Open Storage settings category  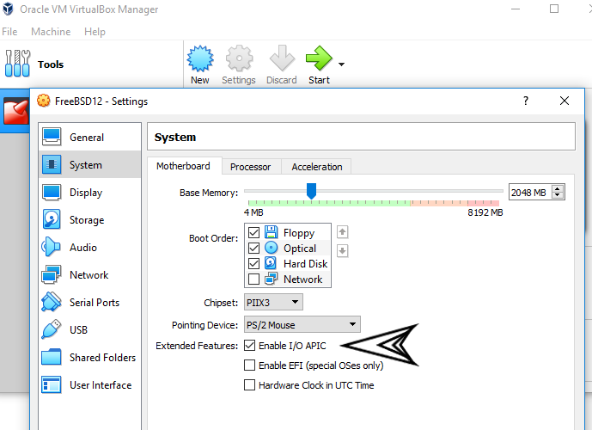(90, 220)
